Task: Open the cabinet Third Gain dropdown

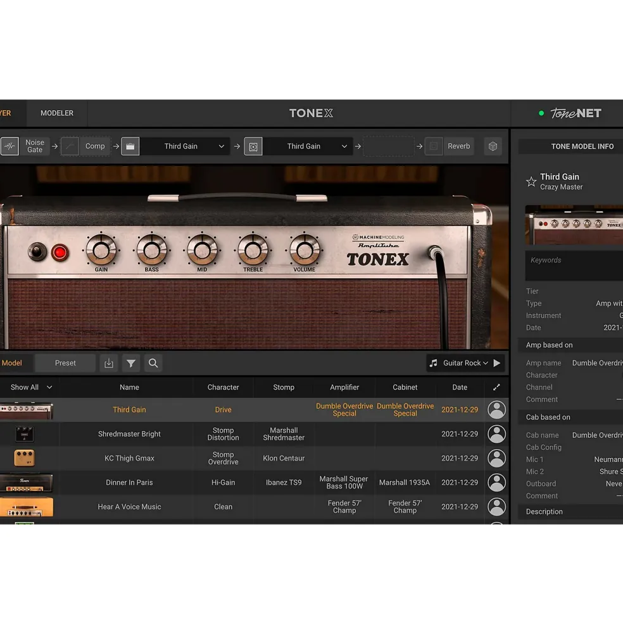Action: (x=308, y=146)
